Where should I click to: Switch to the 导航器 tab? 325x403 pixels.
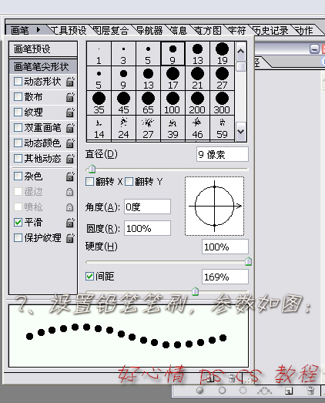[x=149, y=31]
